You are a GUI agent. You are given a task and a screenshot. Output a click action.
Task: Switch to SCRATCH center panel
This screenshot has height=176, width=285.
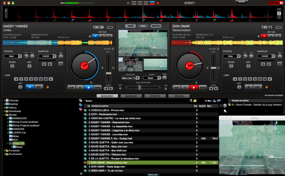(x=156, y=26)
